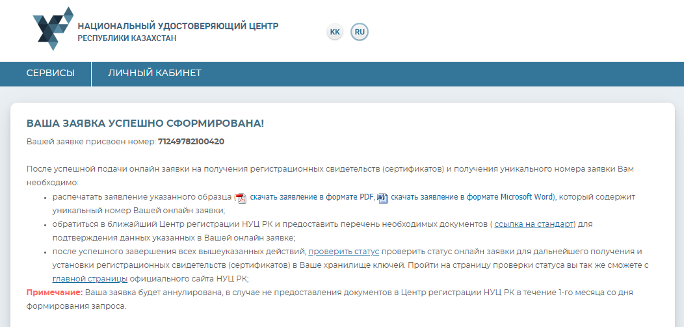
Task: Open the ЛИЧНЫЙ КАБИНЕТ menu
Action: pyautogui.click(x=154, y=73)
